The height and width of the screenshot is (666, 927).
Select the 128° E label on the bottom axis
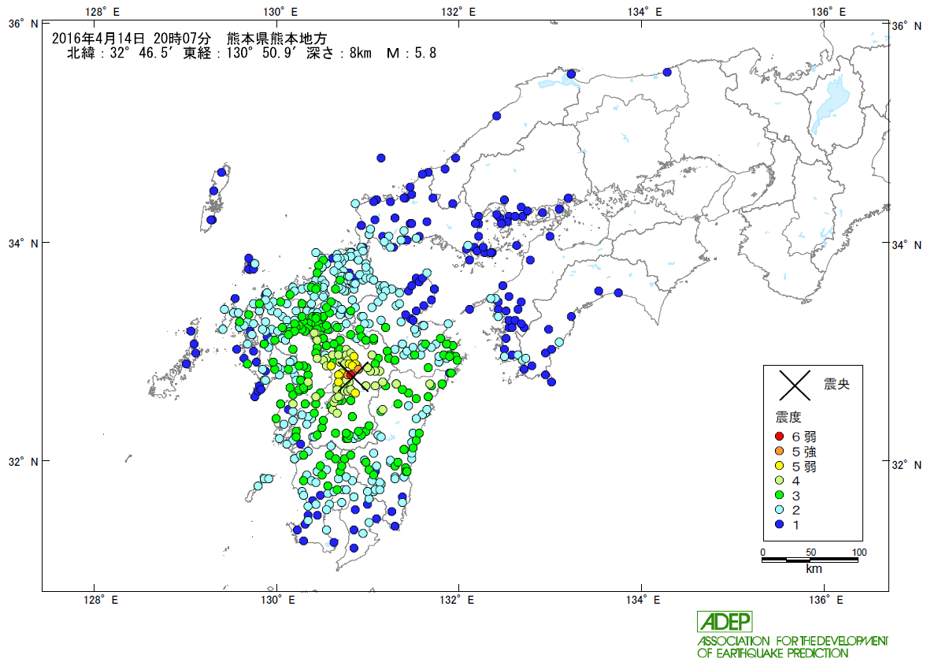tap(100, 600)
